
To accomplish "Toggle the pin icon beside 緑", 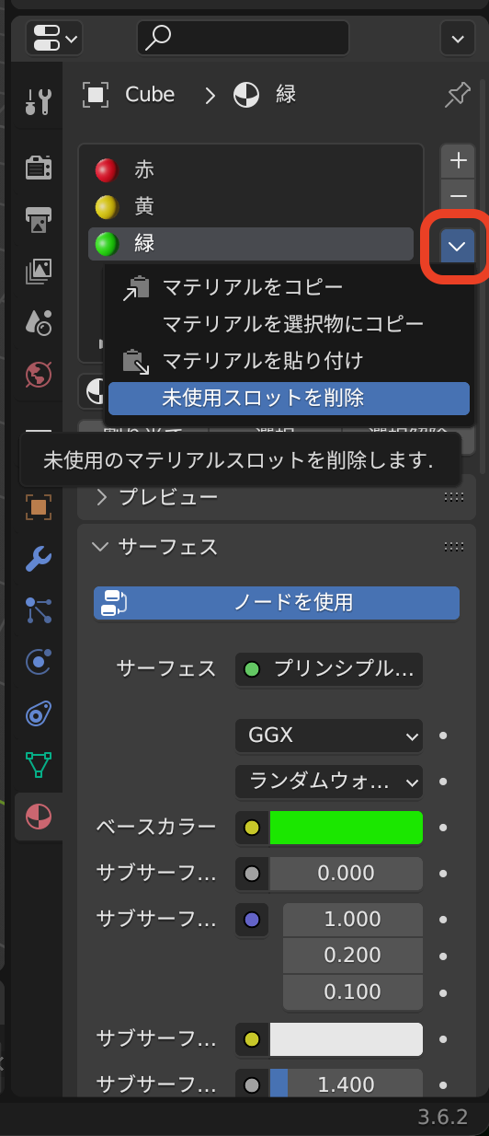I will tap(457, 94).
